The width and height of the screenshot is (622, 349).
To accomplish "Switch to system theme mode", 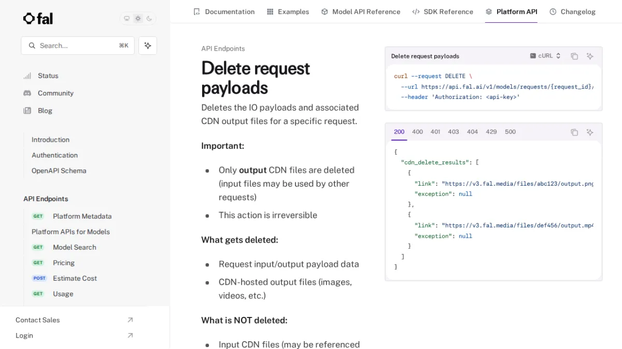I will click(126, 19).
